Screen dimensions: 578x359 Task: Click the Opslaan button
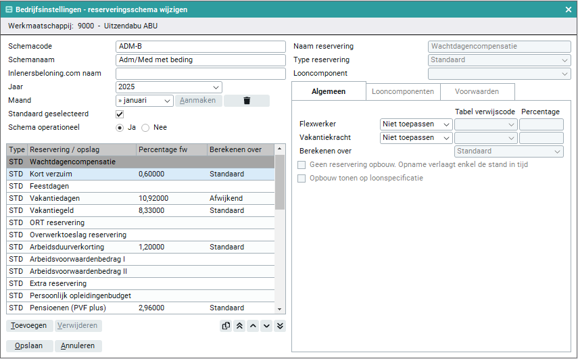(x=28, y=345)
